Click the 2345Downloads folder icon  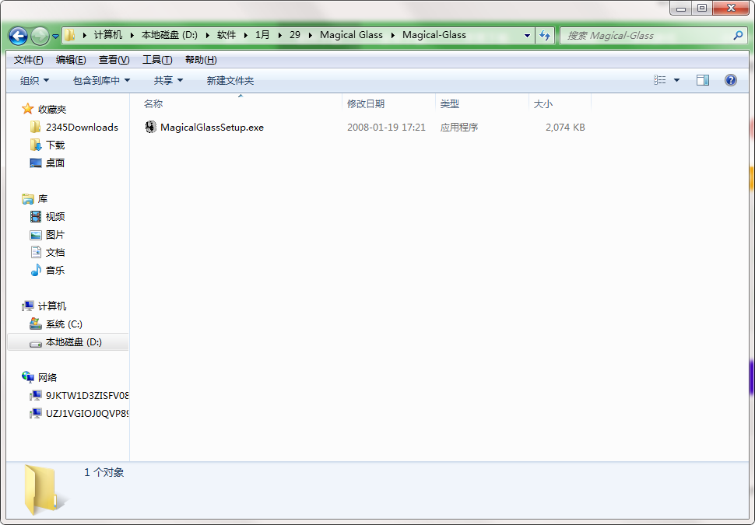pos(35,127)
